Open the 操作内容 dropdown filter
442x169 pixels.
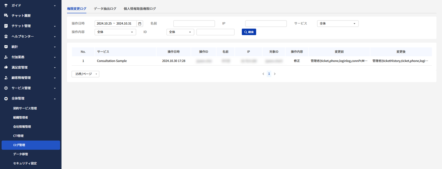pyautogui.click(x=115, y=32)
